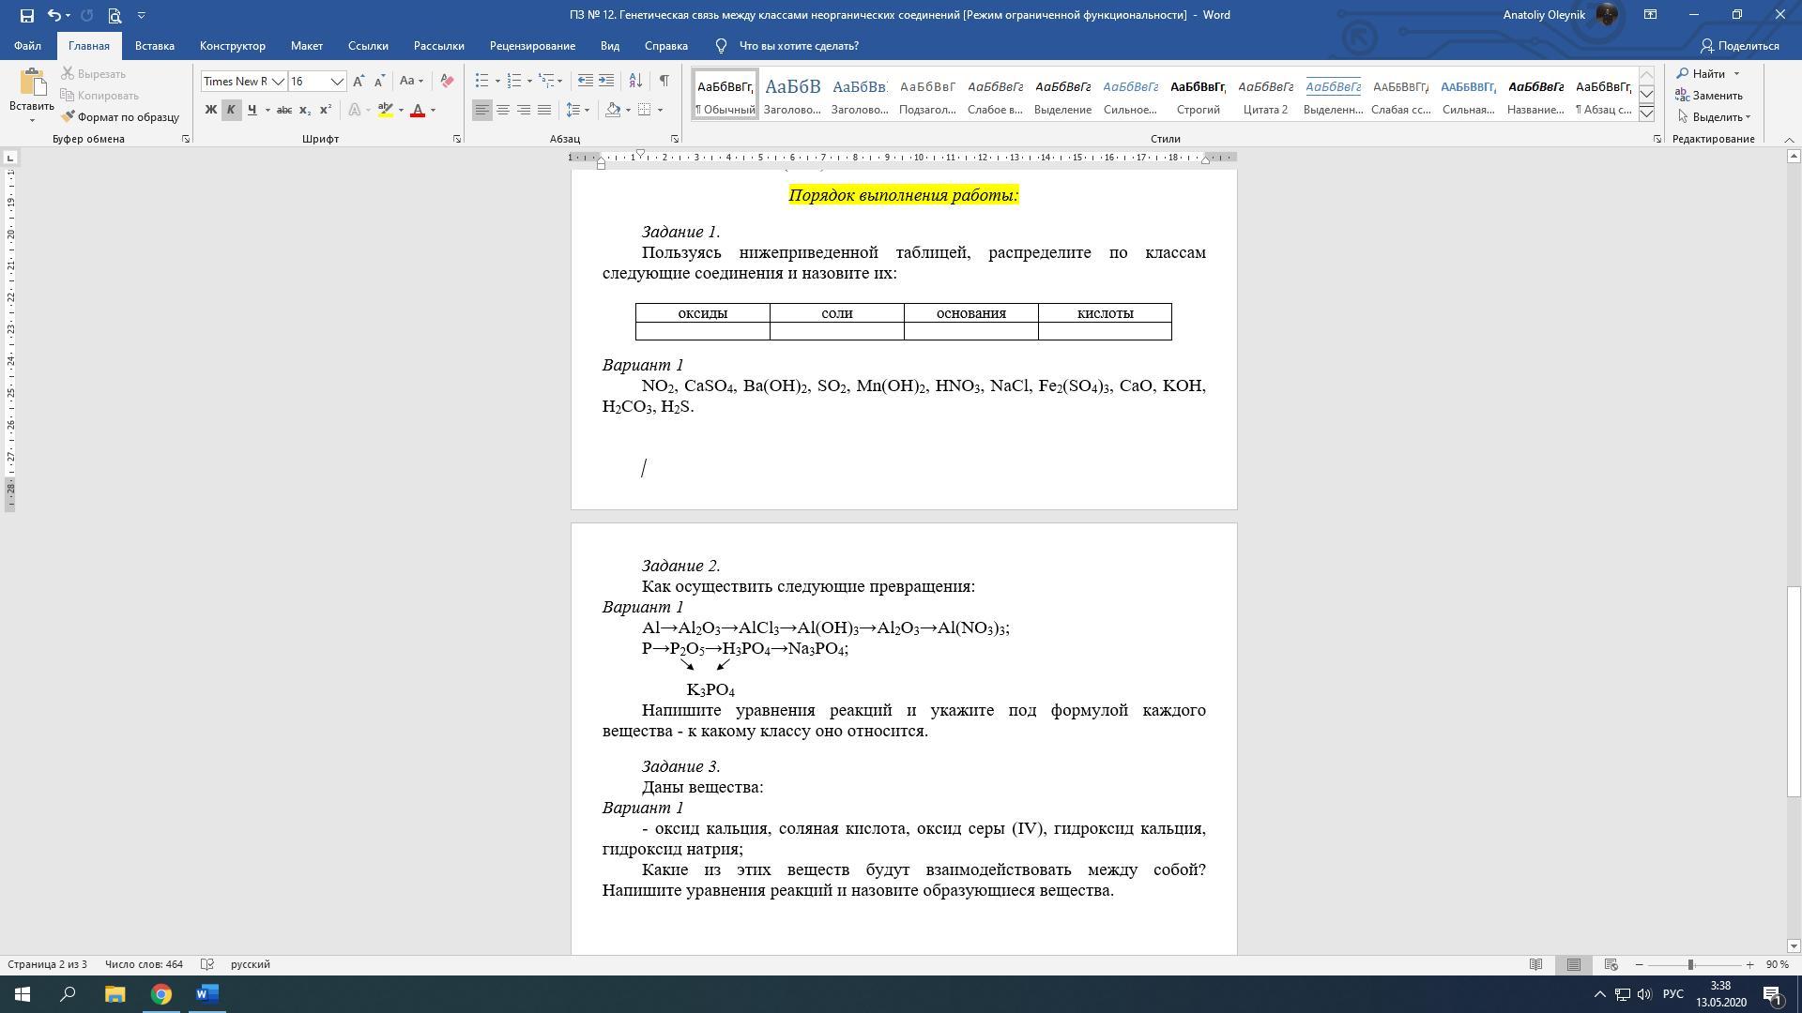
Task: Click the Заменить button
Action: (1709, 96)
